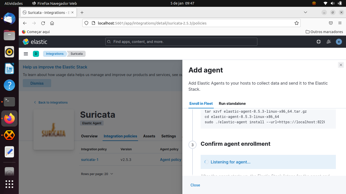Click the site security shield icon

tap(86, 23)
